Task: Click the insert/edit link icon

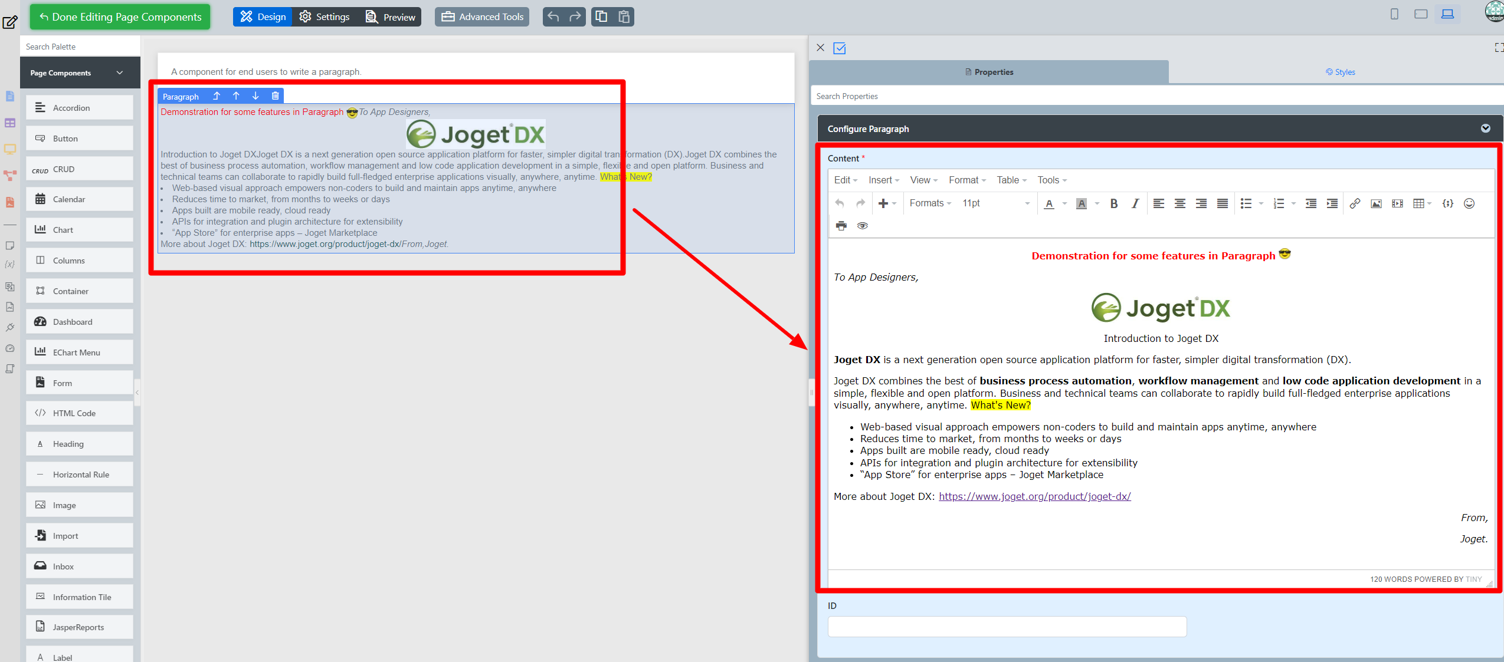Action: coord(1355,203)
